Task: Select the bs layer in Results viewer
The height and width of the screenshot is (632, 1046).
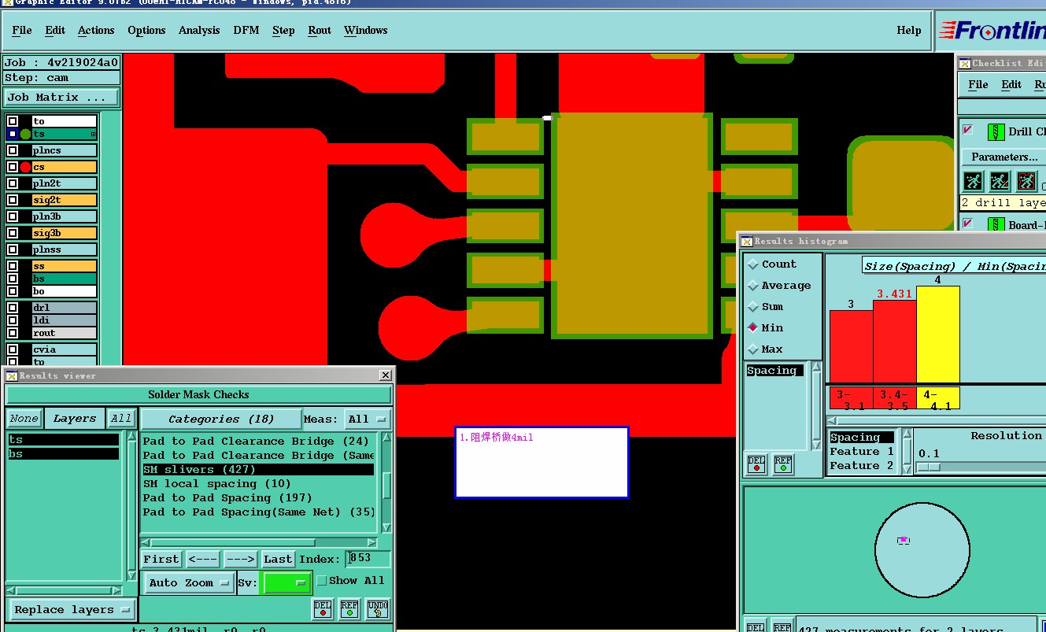Action: (63, 454)
